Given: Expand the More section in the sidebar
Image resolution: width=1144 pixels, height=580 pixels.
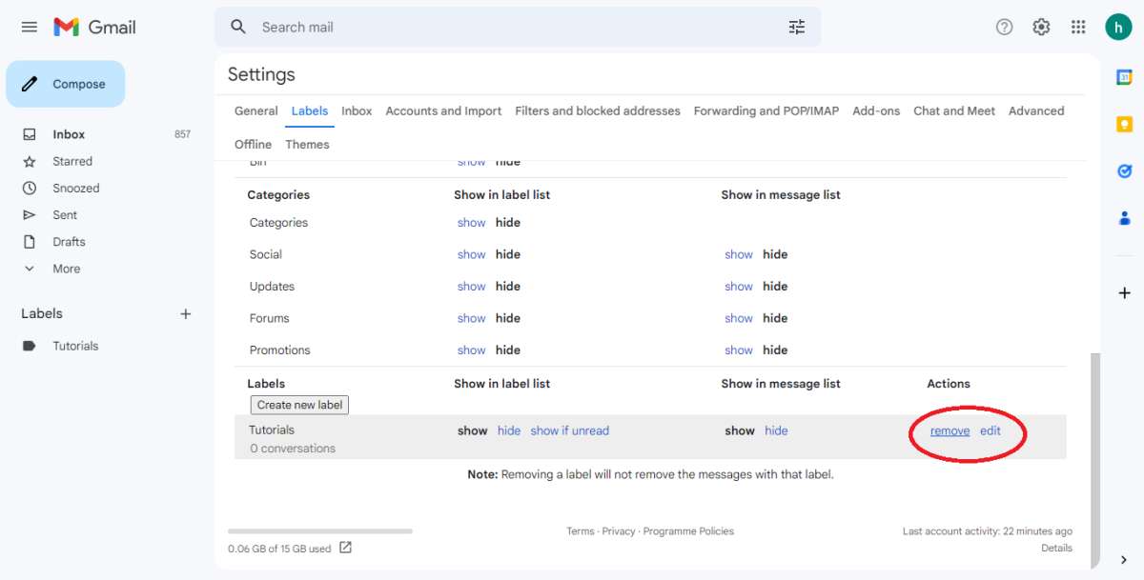Looking at the screenshot, I should pos(65,268).
